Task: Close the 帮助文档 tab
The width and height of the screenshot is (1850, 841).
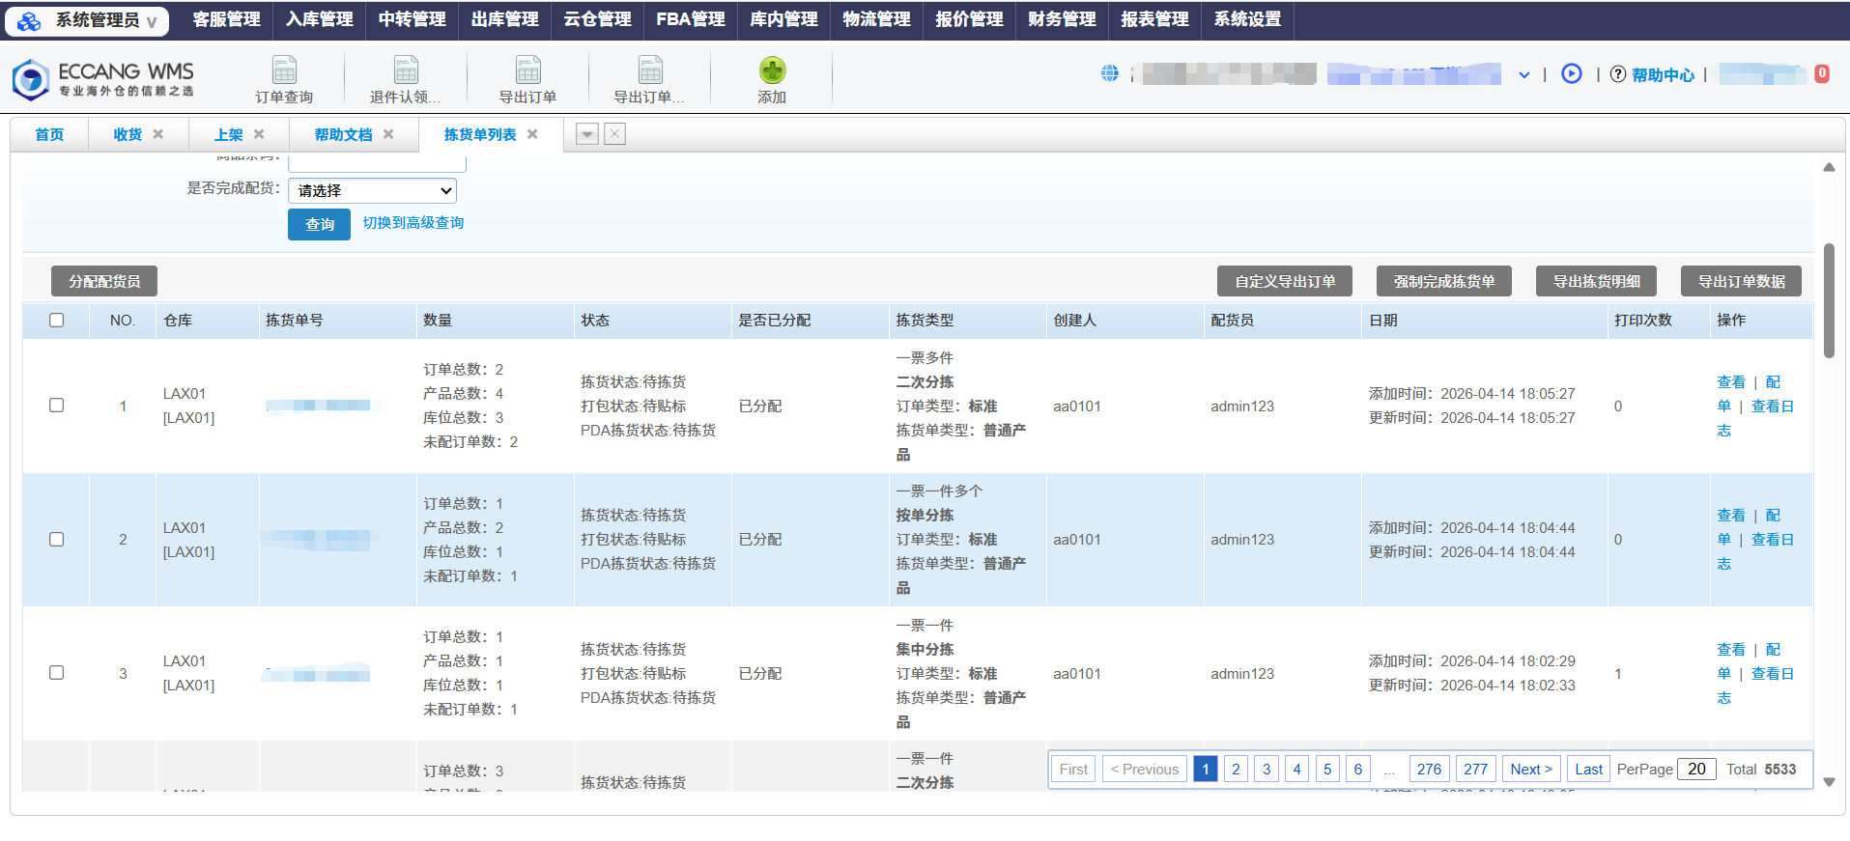Action: pos(388,134)
